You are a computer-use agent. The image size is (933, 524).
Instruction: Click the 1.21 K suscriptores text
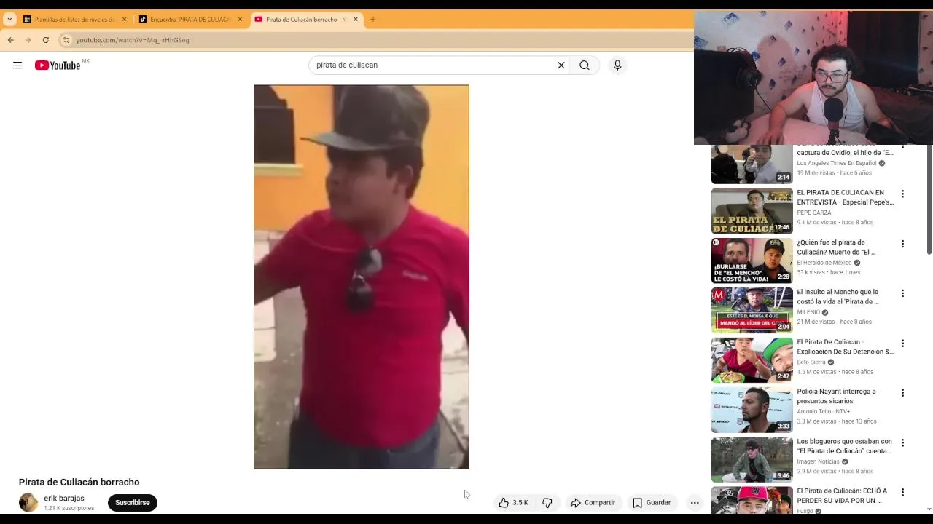pyautogui.click(x=69, y=509)
